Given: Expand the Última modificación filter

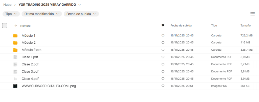Looking at the screenshot, I should pyautogui.click(x=42, y=14).
